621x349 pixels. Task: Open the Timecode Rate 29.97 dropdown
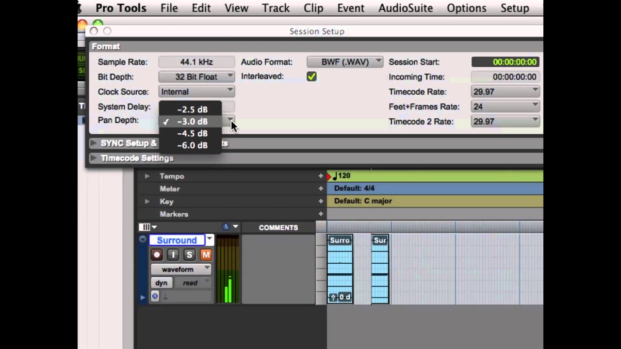pyautogui.click(x=505, y=92)
